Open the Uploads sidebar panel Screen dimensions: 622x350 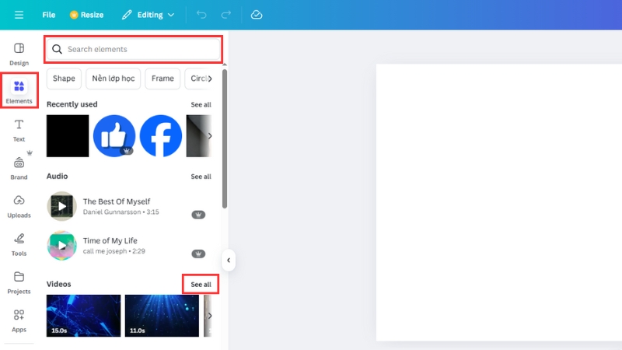19,205
